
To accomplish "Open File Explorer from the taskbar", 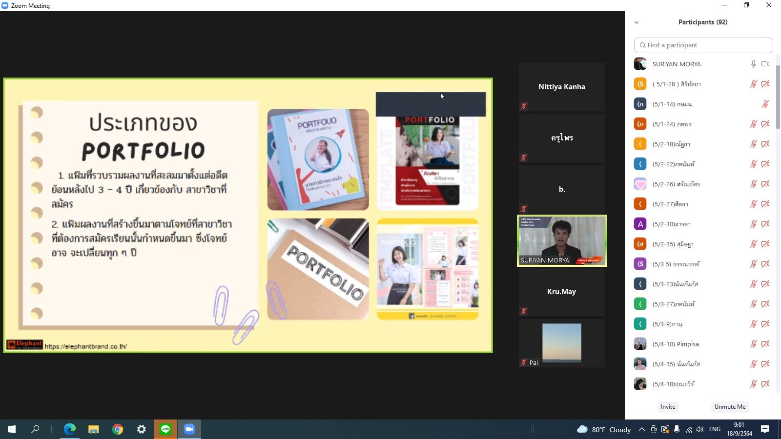I will pyautogui.click(x=93, y=429).
